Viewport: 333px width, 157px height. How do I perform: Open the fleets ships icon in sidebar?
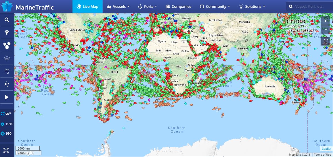point(7,45)
